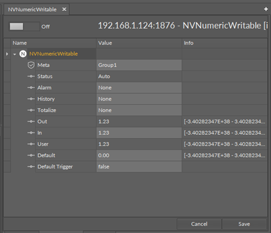Click the slot icon beside Default Trigger

pyautogui.click(x=31, y=167)
